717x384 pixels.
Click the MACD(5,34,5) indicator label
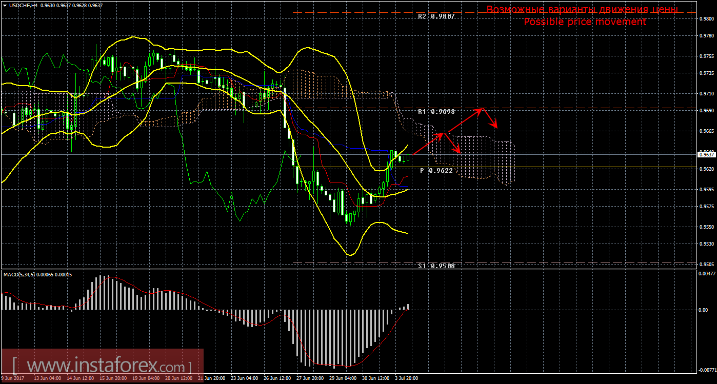[21, 275]
